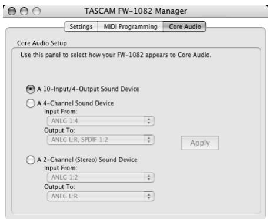Click the window zoom button

pos(36,11)
